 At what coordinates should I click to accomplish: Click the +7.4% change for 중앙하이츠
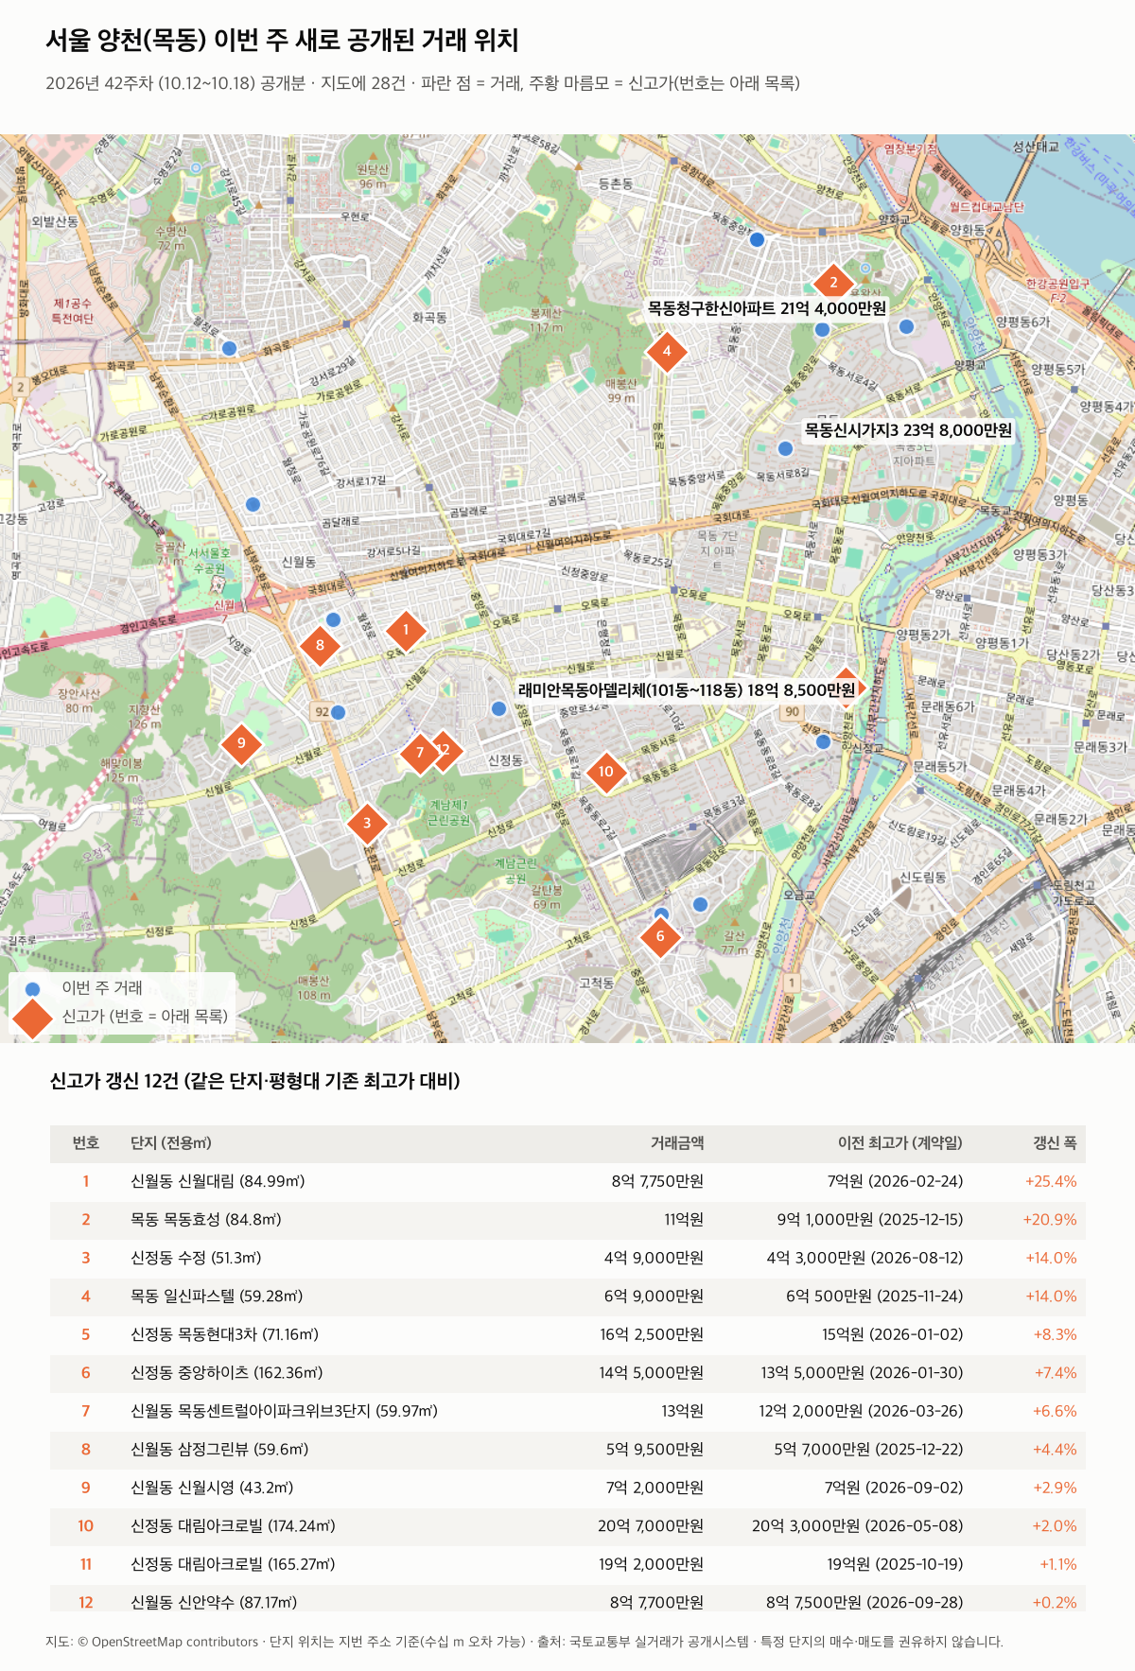tap(1056, 1373)
